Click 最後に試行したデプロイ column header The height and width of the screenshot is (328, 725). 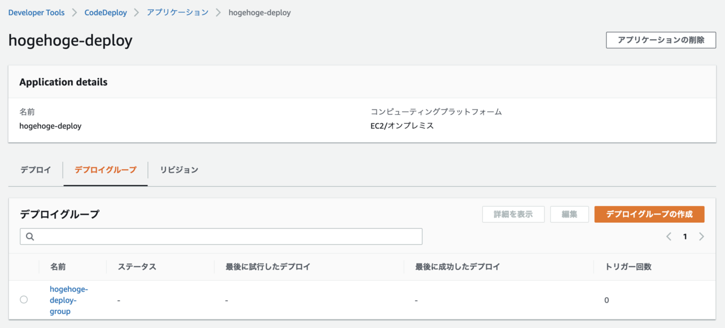(x=268, y=266)
